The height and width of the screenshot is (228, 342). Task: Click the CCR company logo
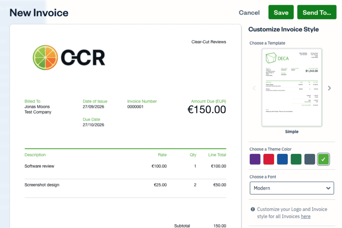(69, 57)
